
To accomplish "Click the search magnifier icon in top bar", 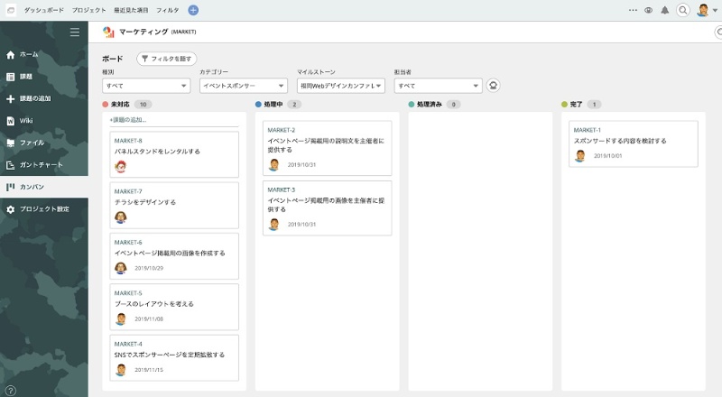I will pos(683,10).
